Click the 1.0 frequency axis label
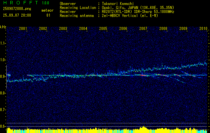Image resolution: width=210 pixels, height=133 pixels. (3, 60)
